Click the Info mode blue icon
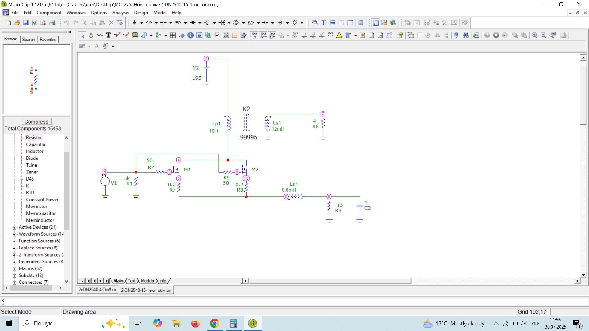This screenshot has height=331, width=589. (x=191, y=35)
